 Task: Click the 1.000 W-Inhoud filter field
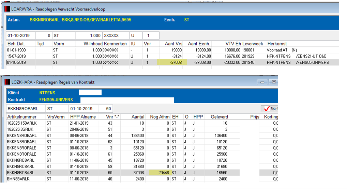pos(89,36)
